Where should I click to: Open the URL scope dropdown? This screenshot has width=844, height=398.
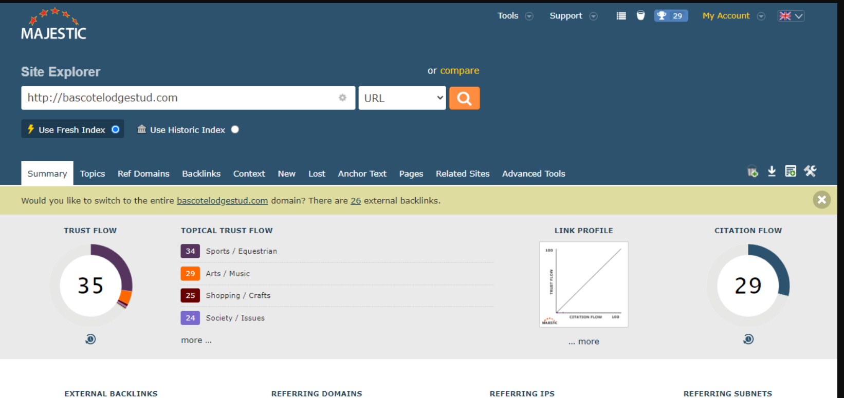(x=402, y=98)
